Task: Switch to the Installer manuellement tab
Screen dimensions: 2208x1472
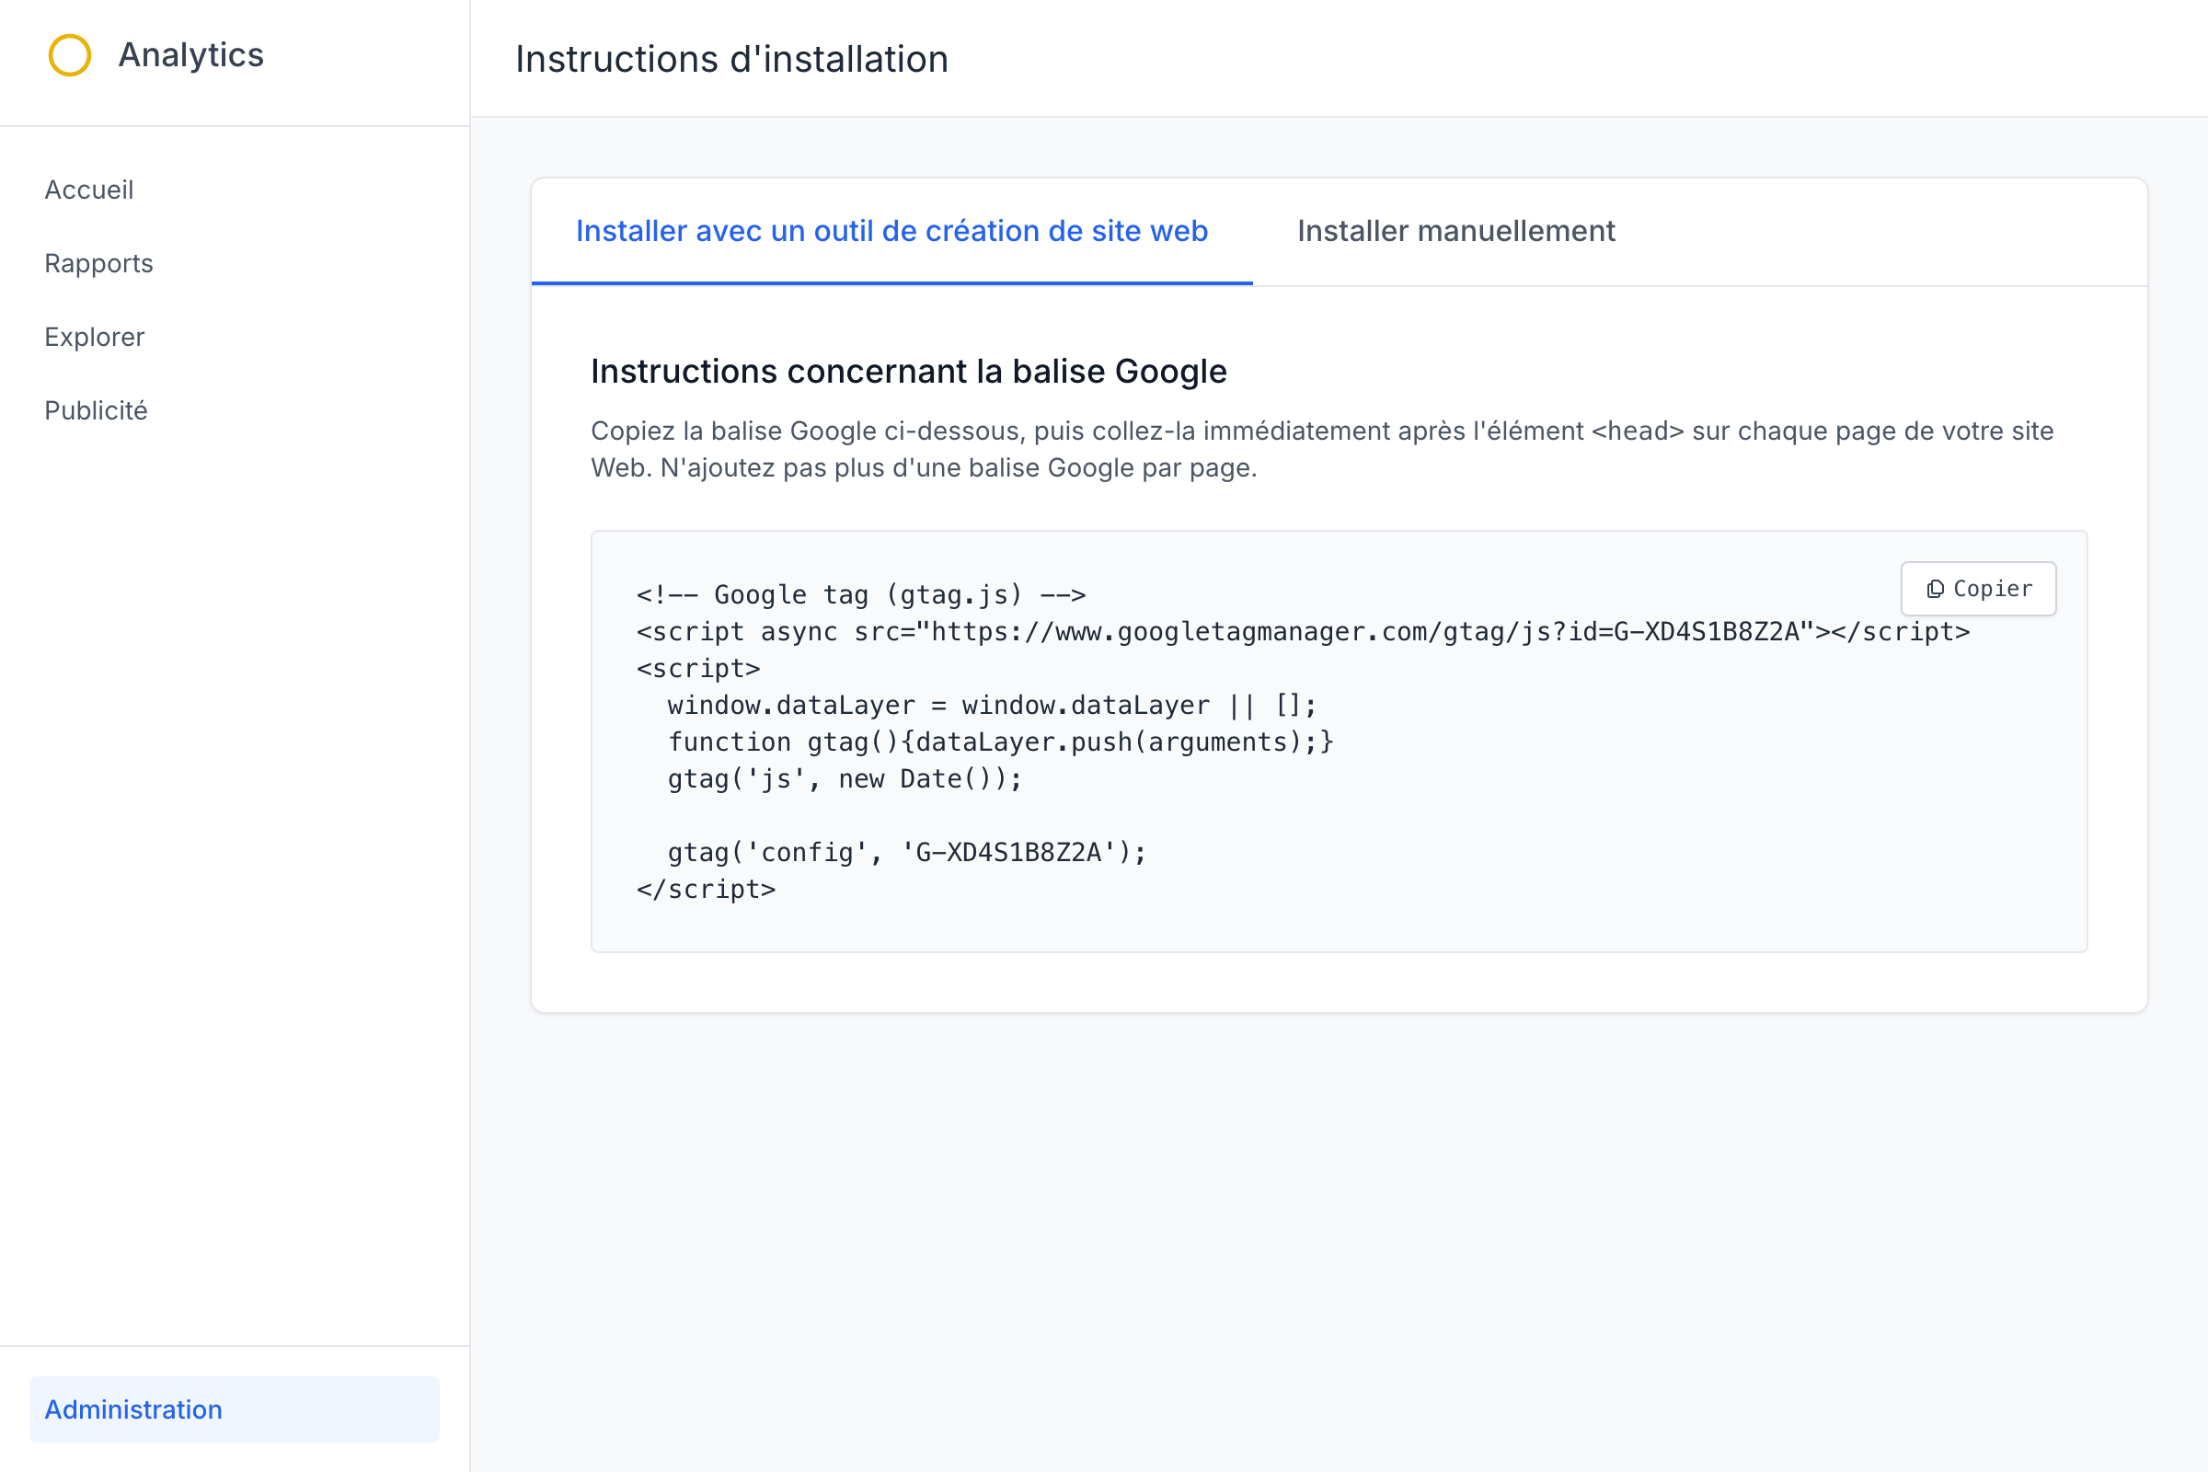Action: [1456, 231]
